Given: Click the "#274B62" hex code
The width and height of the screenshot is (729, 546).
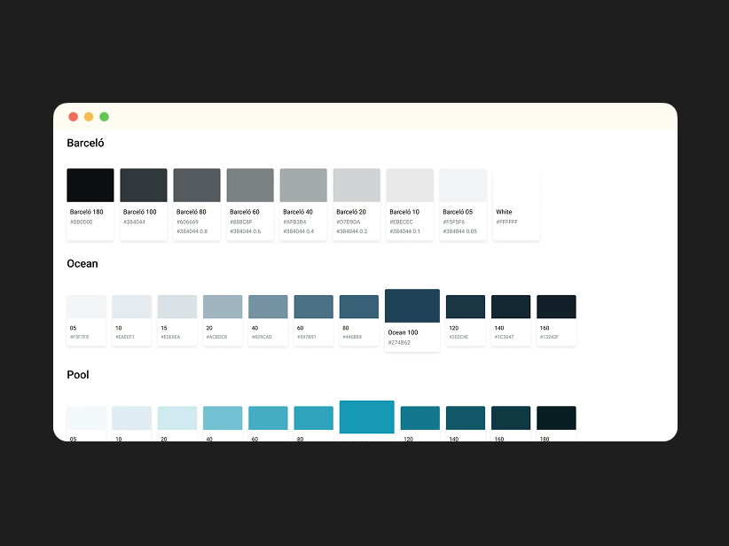Looking at the screenshot, I should 399,343.
